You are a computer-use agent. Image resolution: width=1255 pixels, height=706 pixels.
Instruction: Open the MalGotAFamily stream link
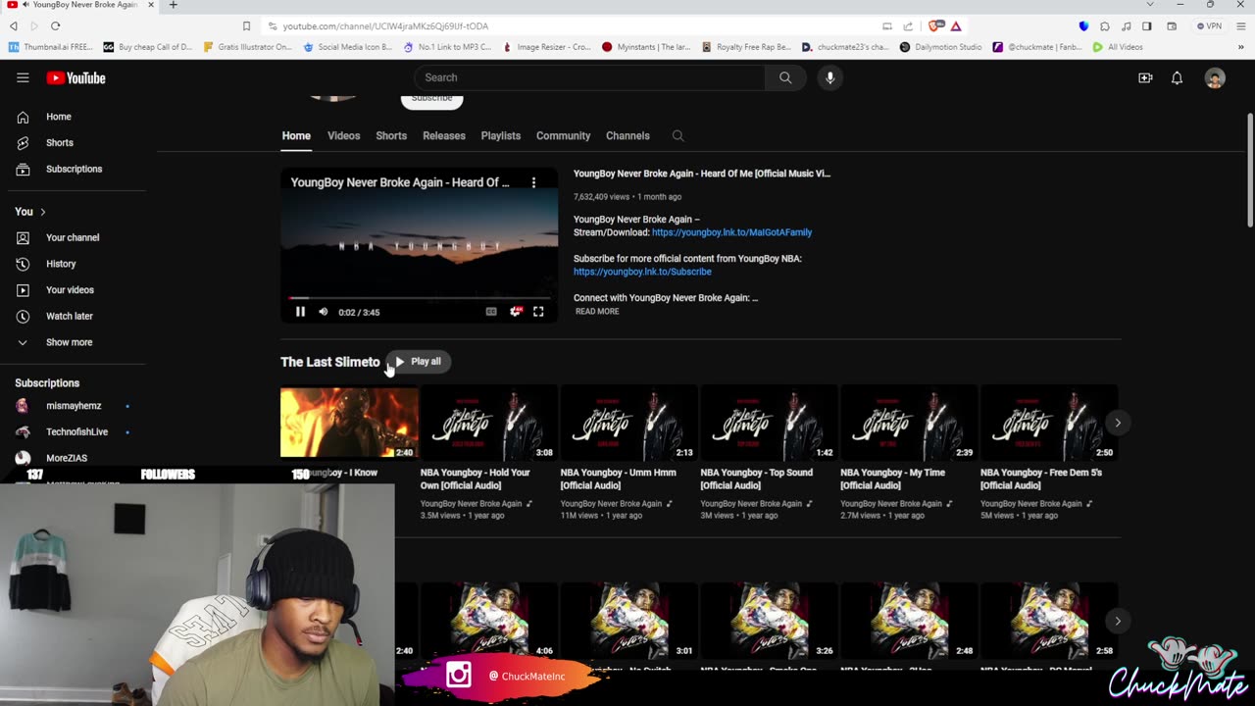pyautogui.click(x=731, y=232)
